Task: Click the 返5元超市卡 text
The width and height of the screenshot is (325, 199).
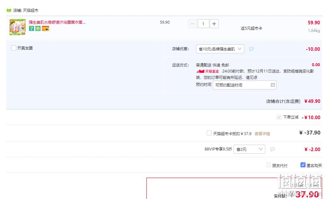Action: (x=251, y=28)
